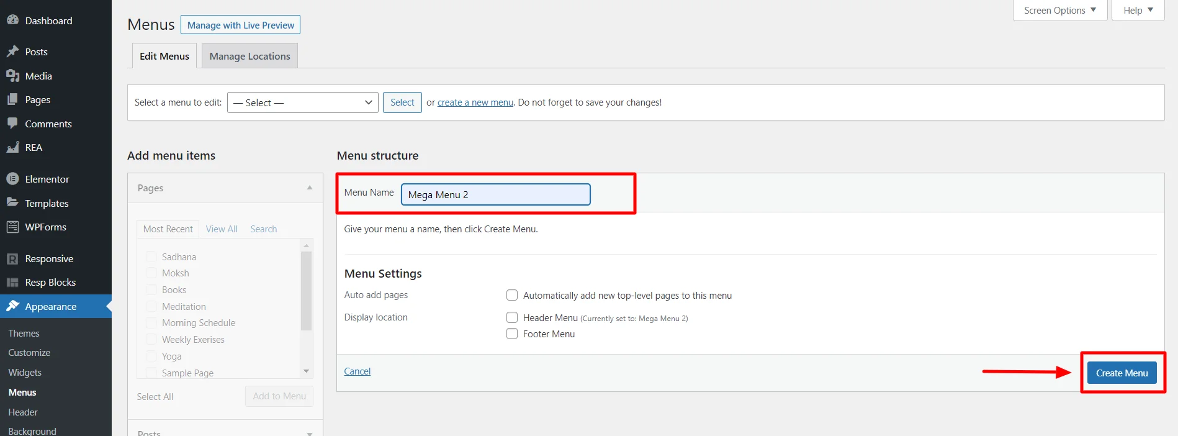Screen dimensions: 1178x436
Task: Click the Responsive R icon
Action: (x=12, y=258)
